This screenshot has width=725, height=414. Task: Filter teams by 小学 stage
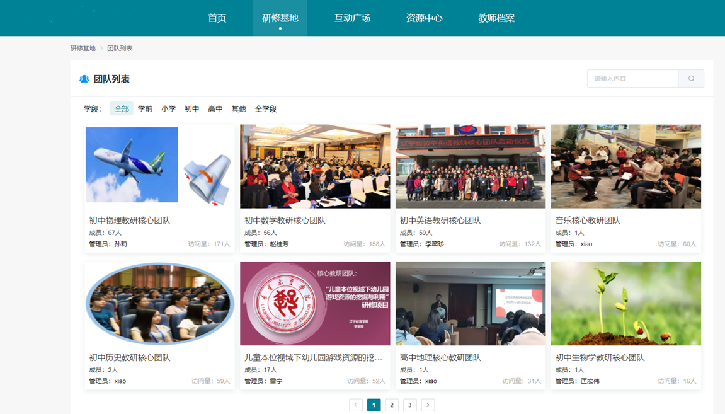[x=168, y=109]
